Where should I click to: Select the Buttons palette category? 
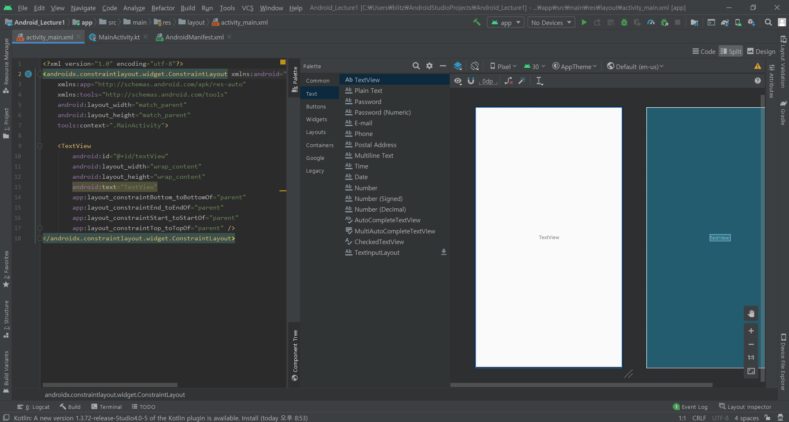316,106
